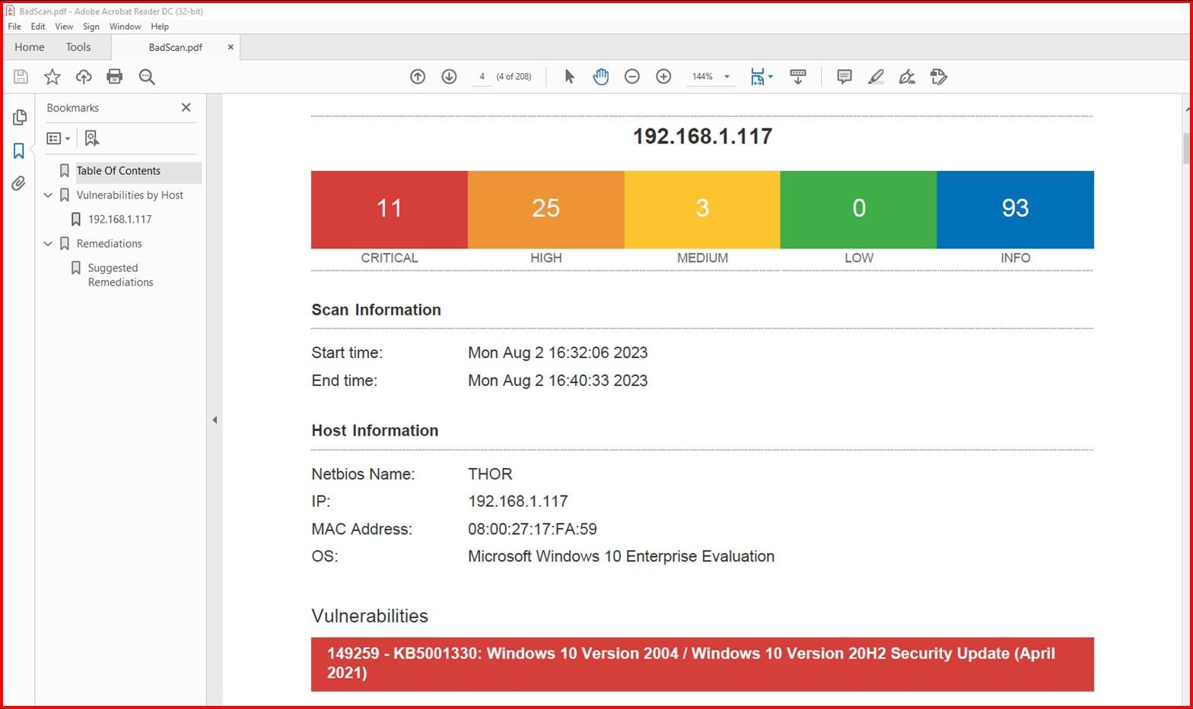Enable scrolling mode icon

tap(797, 77)
